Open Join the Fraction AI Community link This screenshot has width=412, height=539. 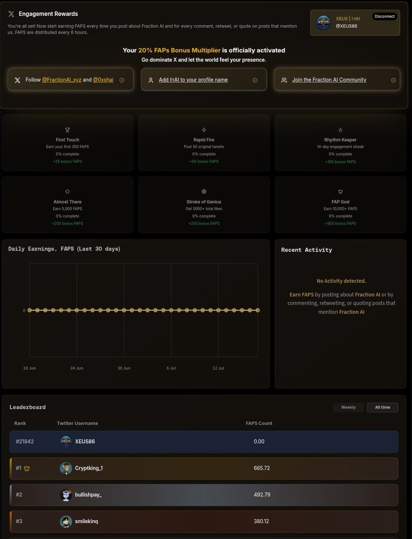click(x=329, y=80)
